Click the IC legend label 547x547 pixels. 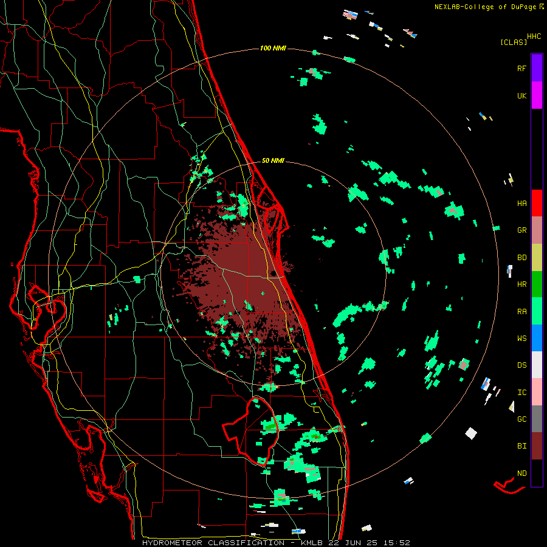(x=522, y=393)
